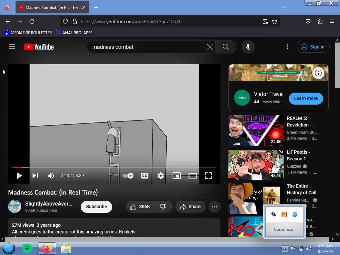Toggle closed captions

point(145,176)
